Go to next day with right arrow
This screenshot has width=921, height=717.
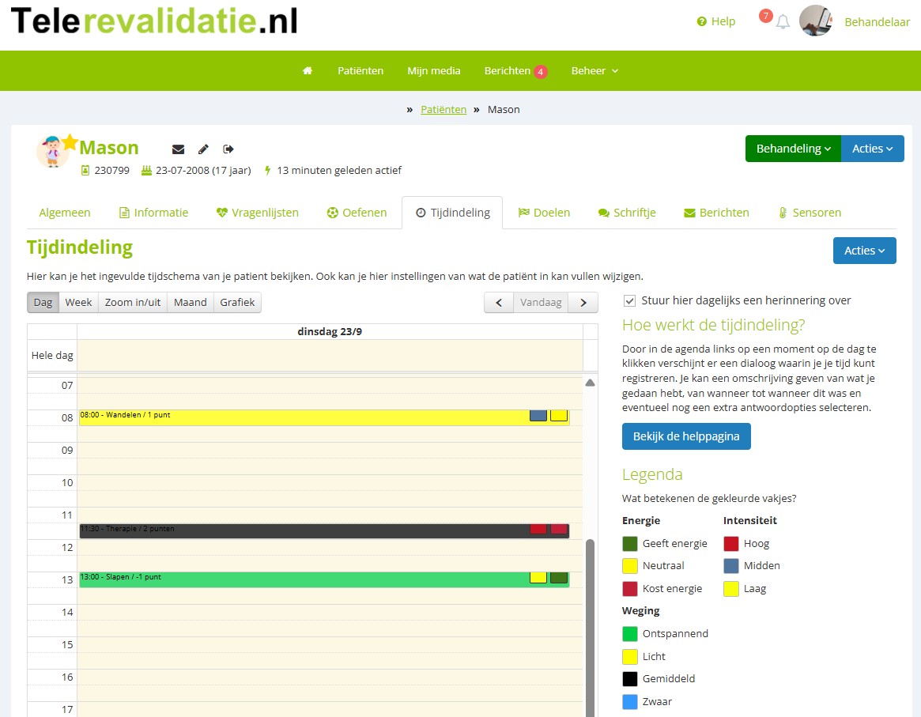point(583,303)
